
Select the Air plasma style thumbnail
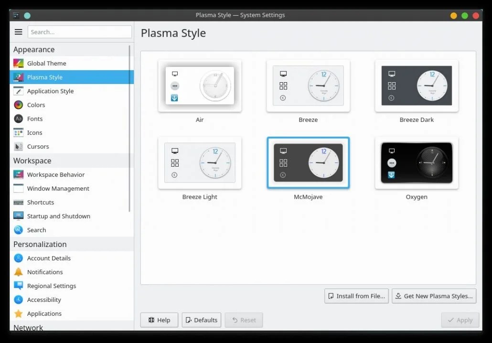click(200, 86)
